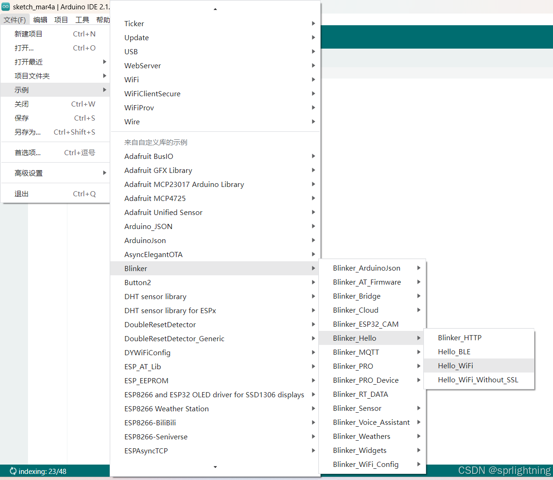Expand the 项目文件夹 submenu
The image size is (553, 480).
(x=56, y=76)
